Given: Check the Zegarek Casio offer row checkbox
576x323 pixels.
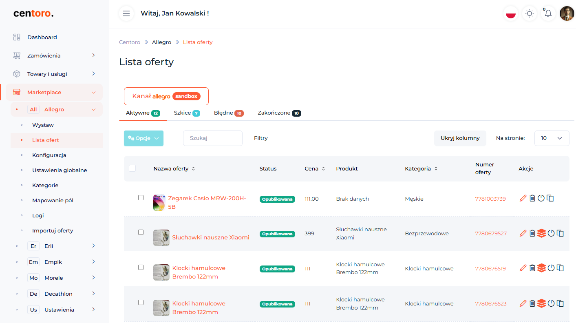Looking at the screenshot, I should [141, 197].
